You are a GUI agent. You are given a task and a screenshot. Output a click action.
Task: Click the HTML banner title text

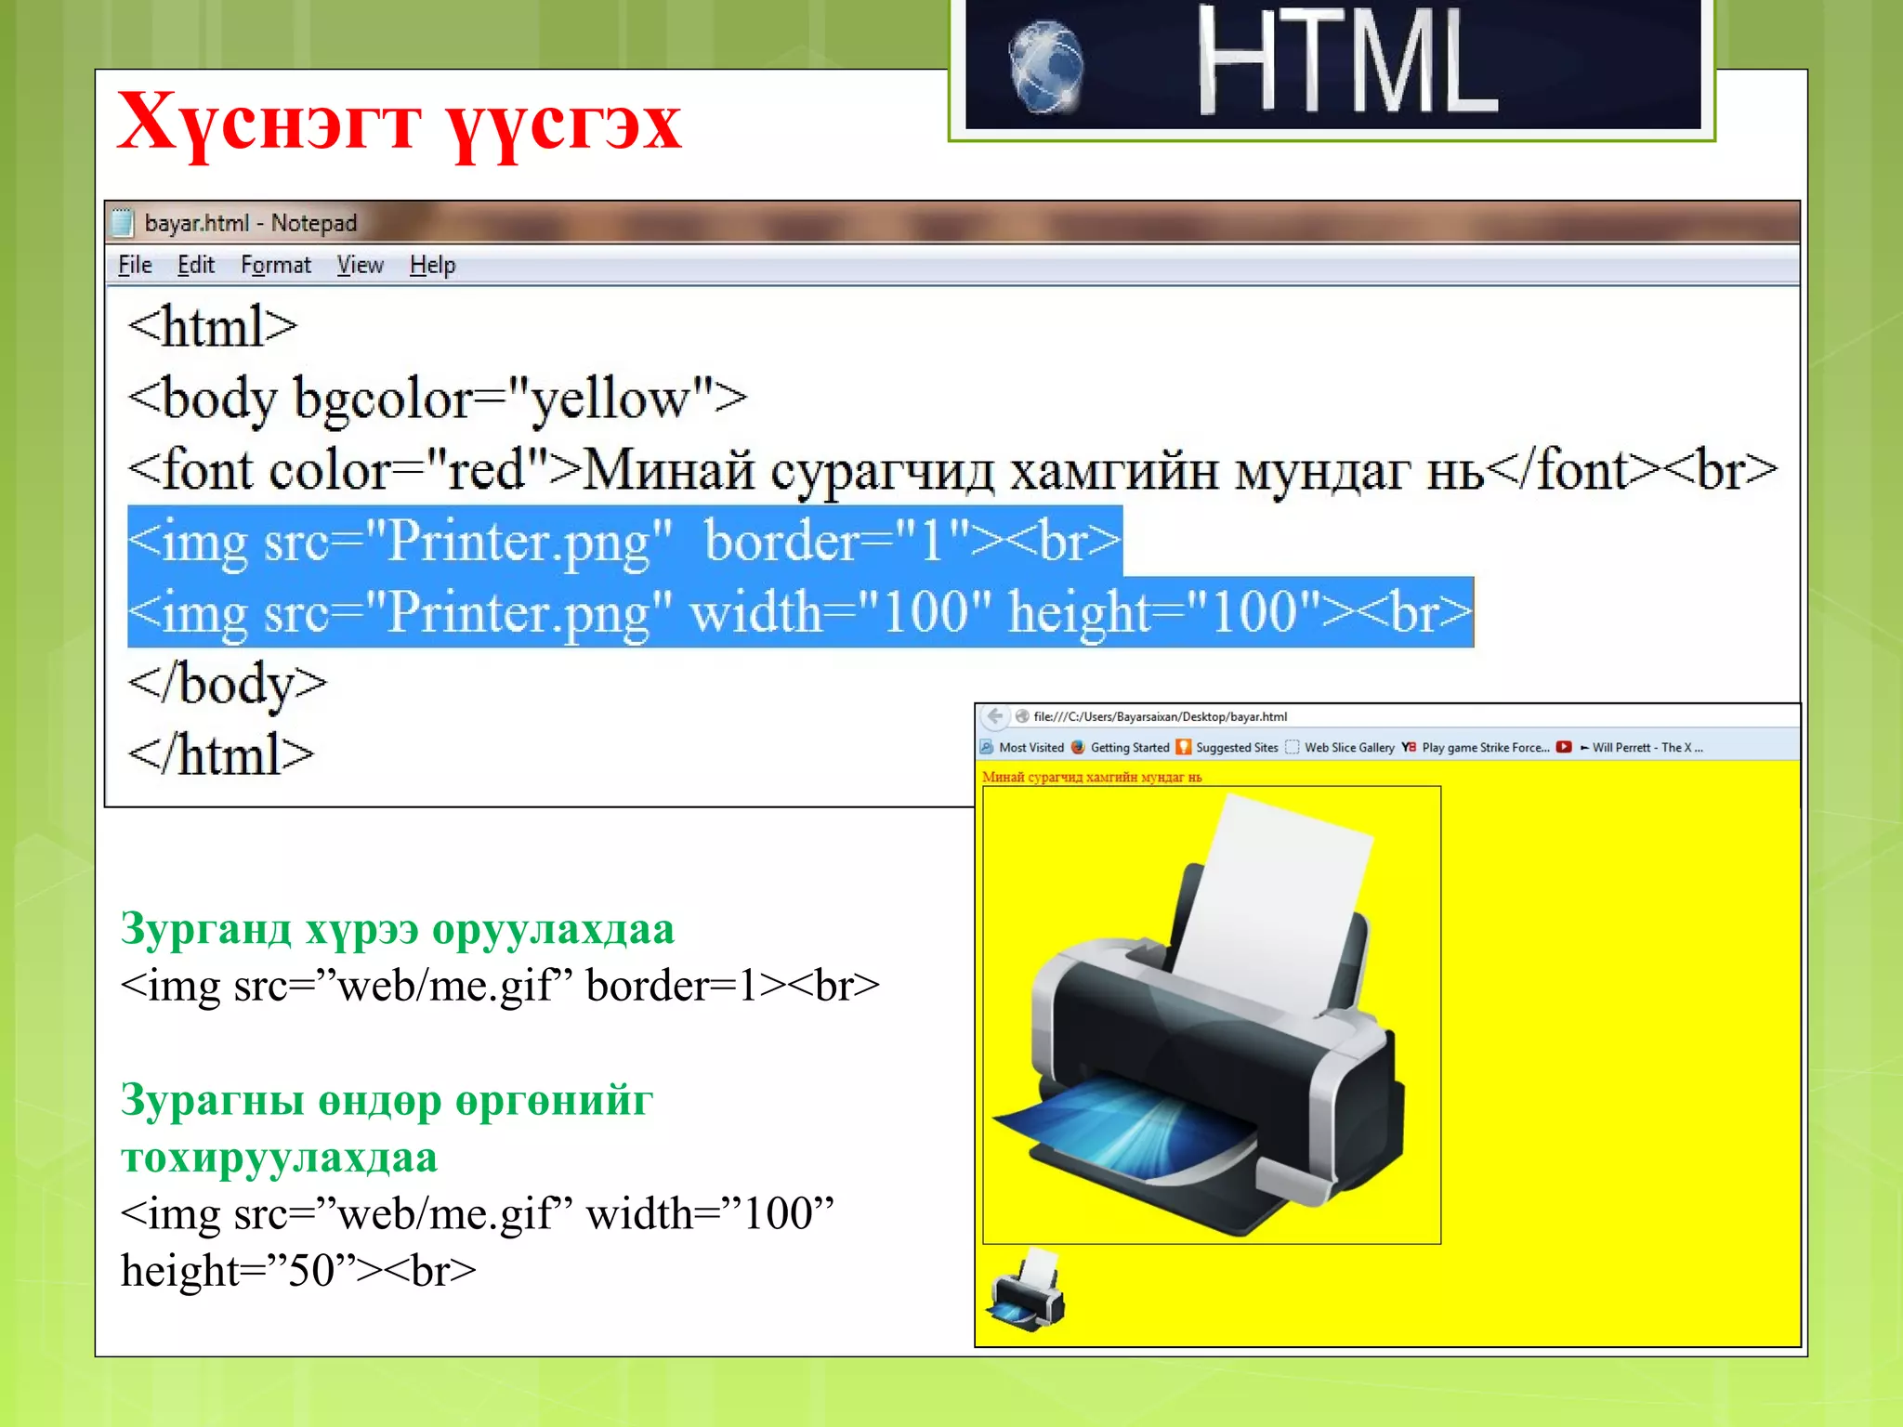(1347, 61)
